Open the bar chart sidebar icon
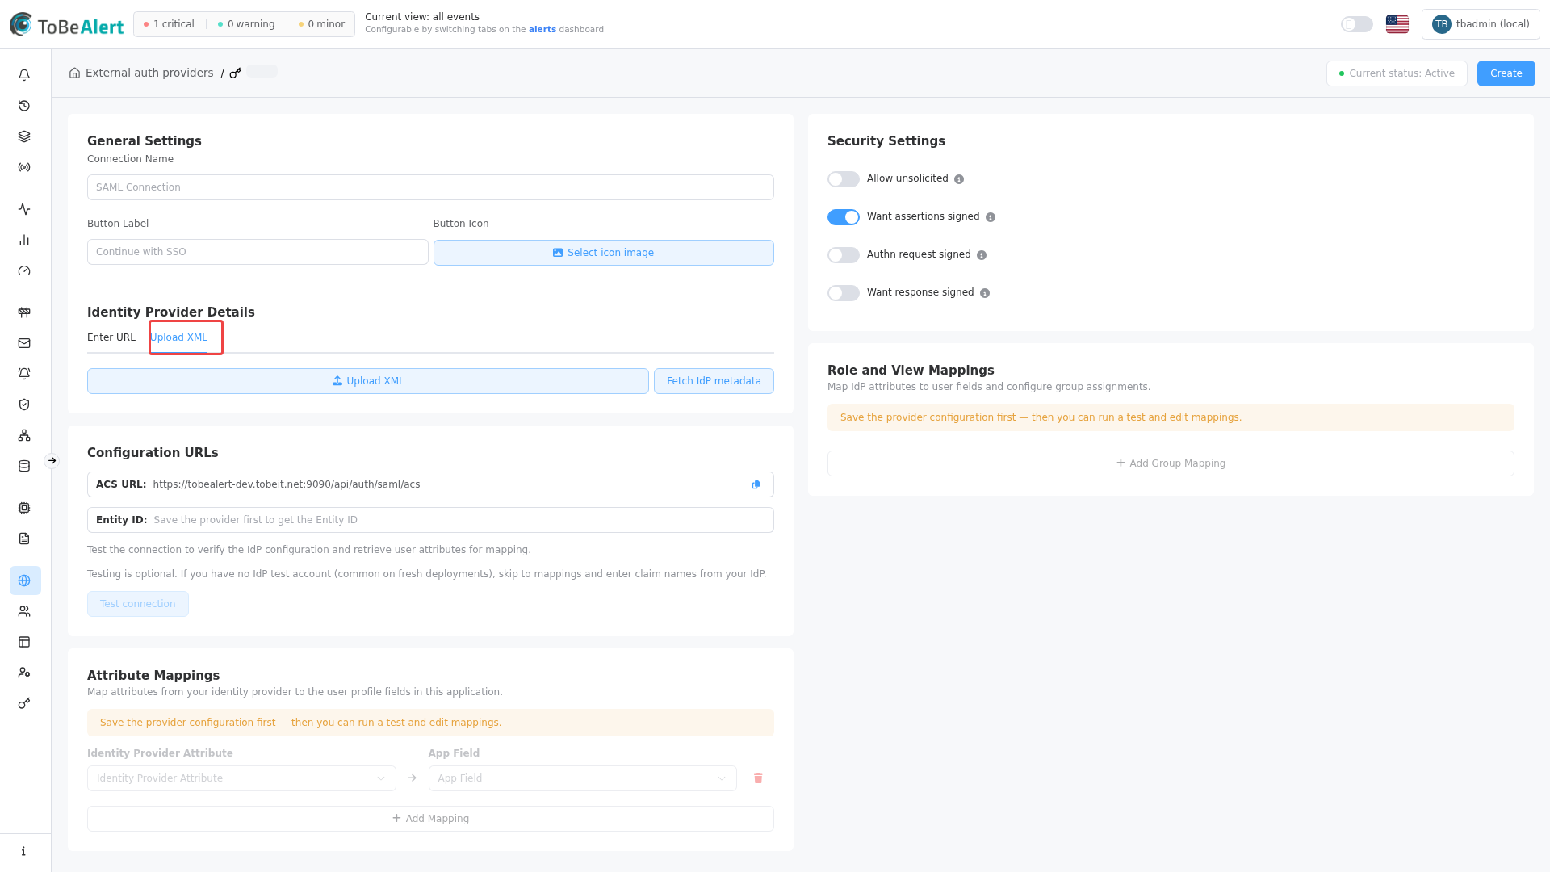Image resolution: width=1550 pixels, height=872 pixels. click(x=24, y=240)
